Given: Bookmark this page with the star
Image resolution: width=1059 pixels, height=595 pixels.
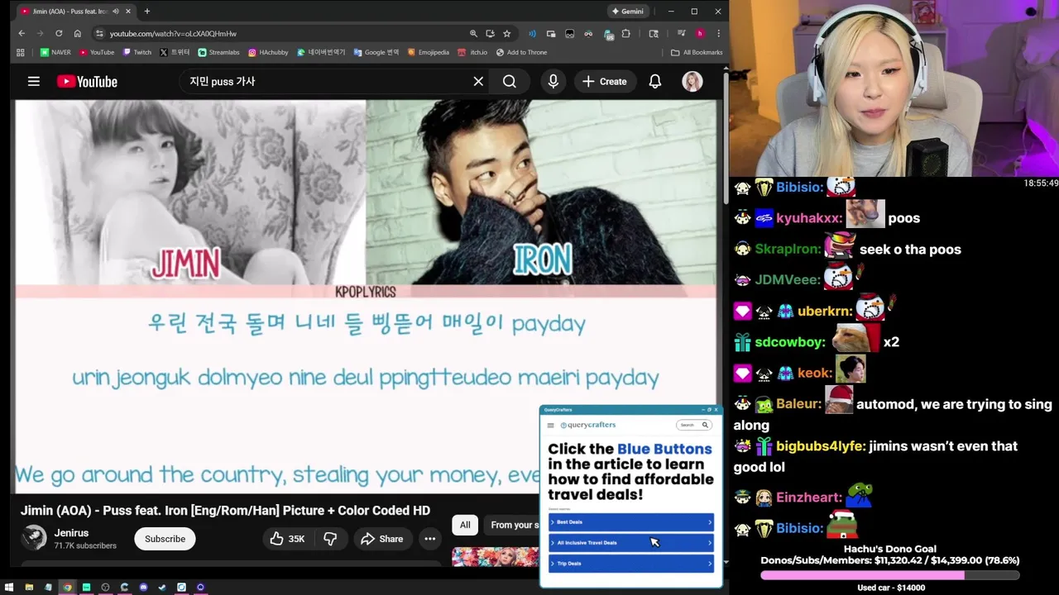Looking at the screenshot, I should pyautogui.click(x=506, y=33).
